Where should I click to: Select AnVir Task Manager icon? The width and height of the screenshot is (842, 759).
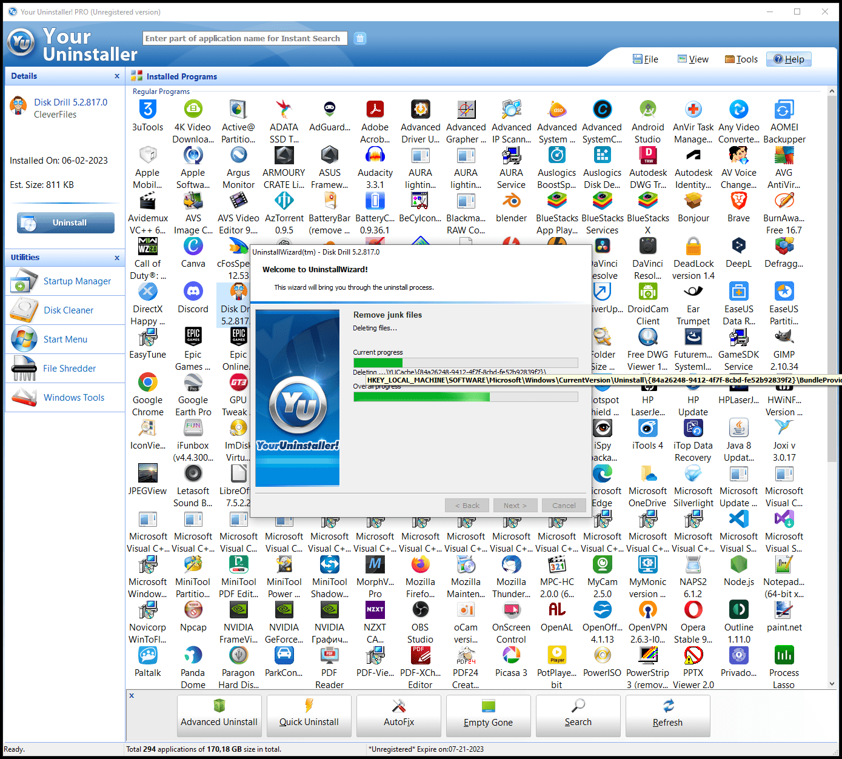[693, 109]
